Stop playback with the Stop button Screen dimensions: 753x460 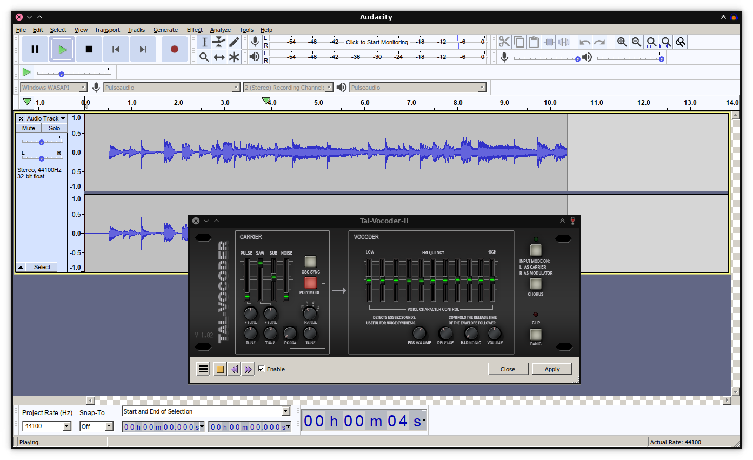click(89, 49)
